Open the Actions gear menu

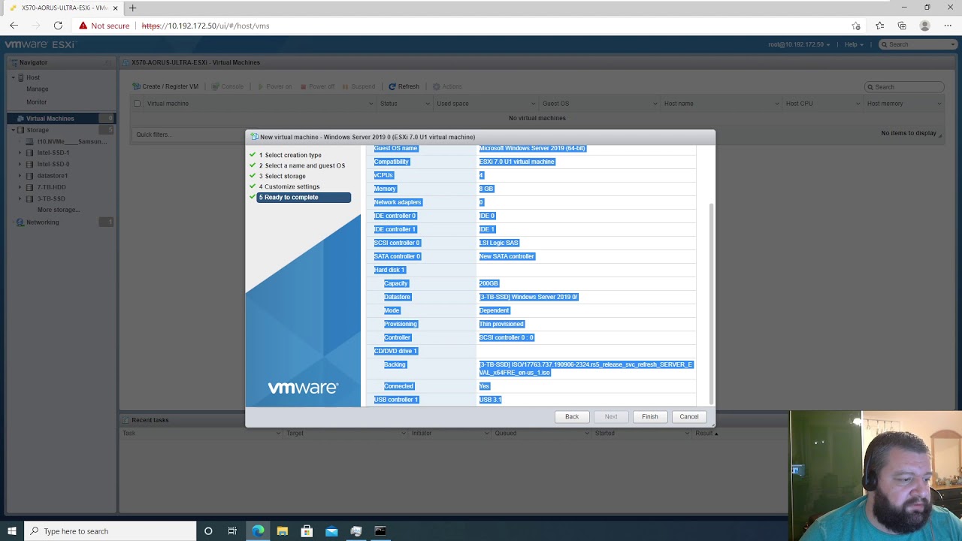[x=447, y=86]
